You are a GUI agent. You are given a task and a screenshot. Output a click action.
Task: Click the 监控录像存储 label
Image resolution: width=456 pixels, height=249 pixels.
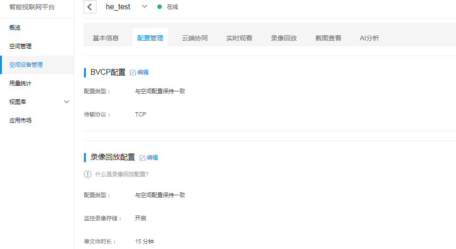click(103, 218)
